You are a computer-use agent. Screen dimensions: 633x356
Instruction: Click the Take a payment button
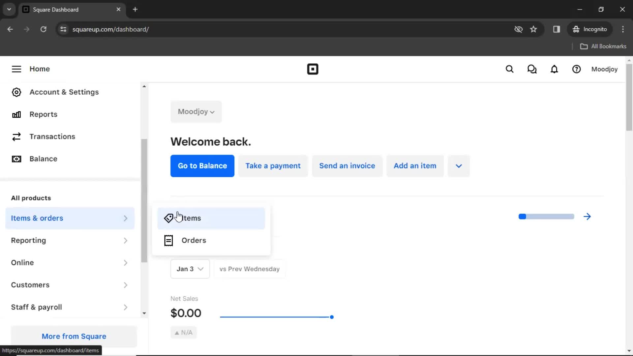coord(273,165)
